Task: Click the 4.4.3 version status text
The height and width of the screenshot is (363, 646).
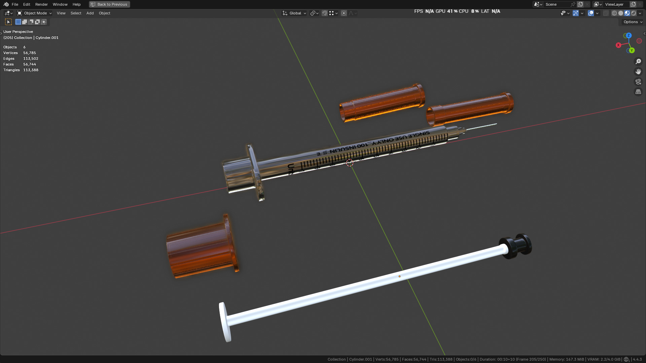Action: 637,359
